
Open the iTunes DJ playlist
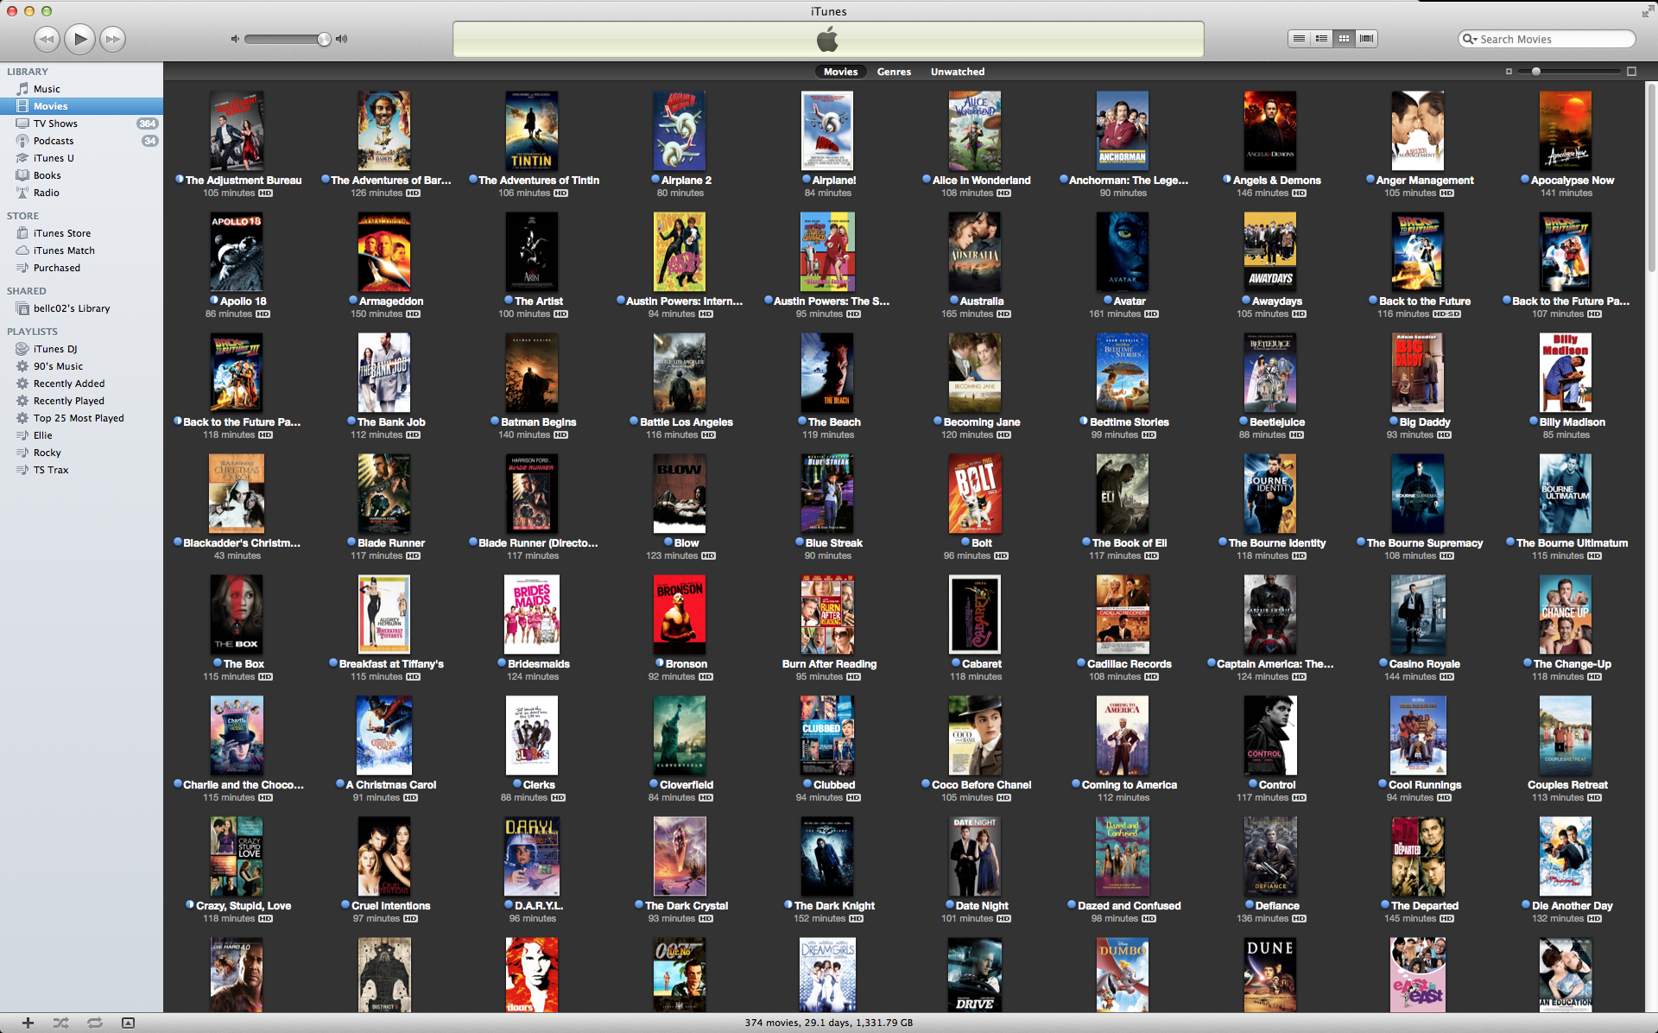tap(54, 349)
